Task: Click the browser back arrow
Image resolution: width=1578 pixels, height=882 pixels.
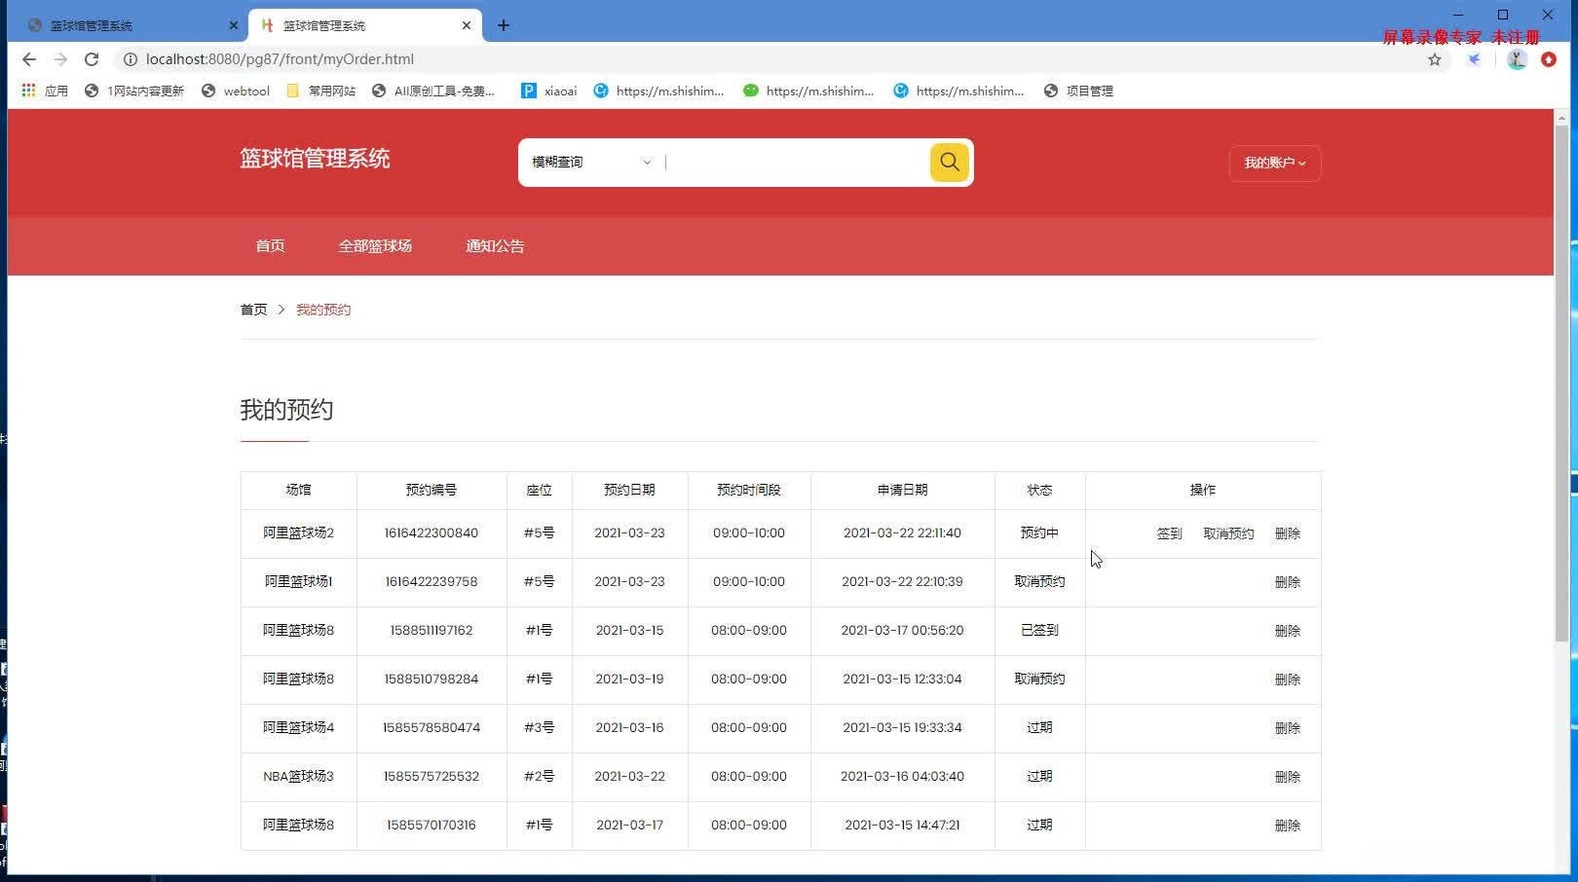Action: tap(28, 59)
